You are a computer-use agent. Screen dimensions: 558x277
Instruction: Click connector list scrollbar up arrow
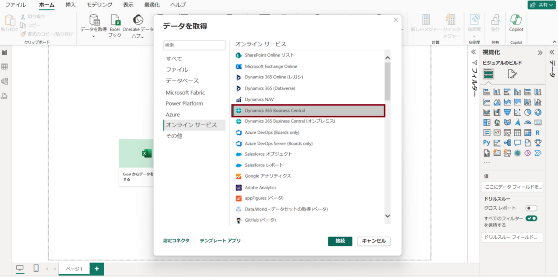(388, 57)
